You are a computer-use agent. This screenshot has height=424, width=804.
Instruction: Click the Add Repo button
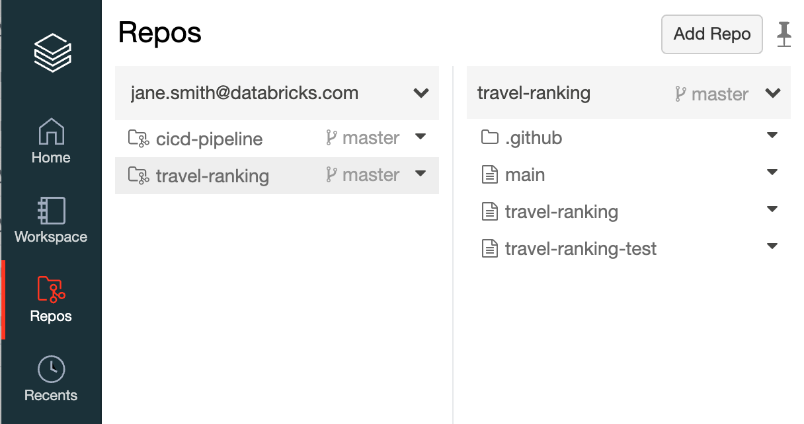(712, 34)
